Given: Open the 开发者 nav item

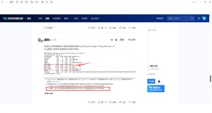Looking at the screenshot, I should 84,18.
